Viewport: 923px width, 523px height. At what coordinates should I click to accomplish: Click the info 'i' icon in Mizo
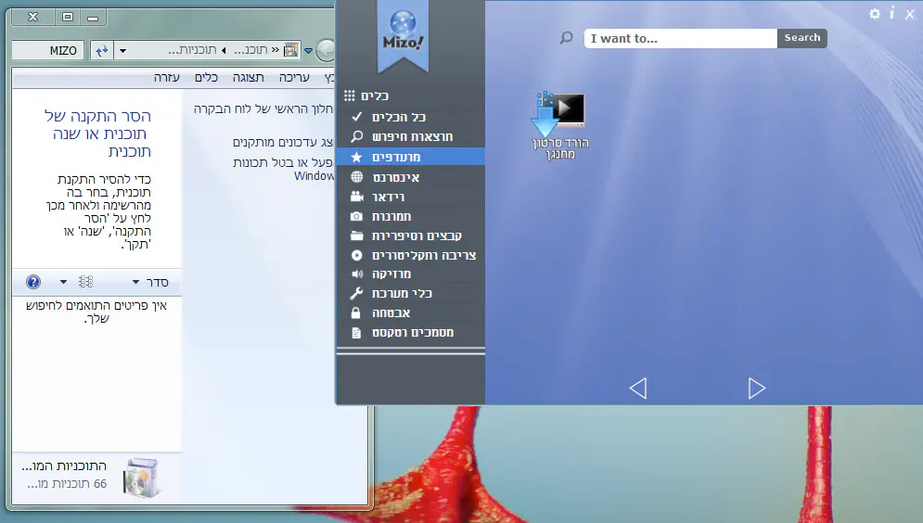point(891,13)
